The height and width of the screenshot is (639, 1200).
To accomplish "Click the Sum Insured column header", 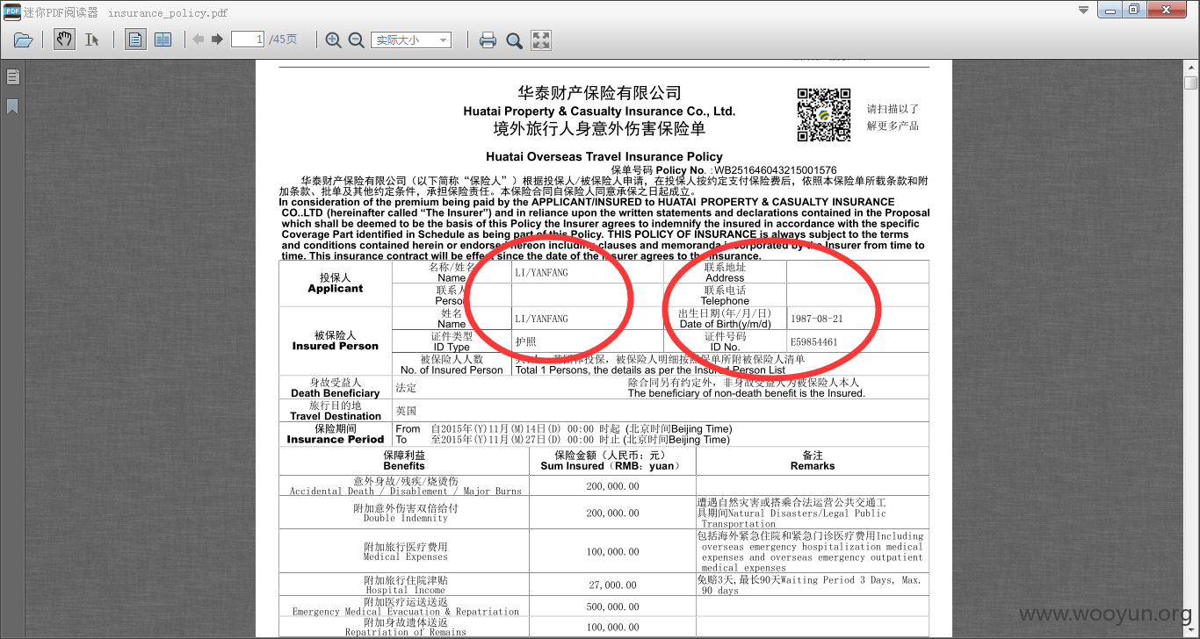I will coord(612,461).
